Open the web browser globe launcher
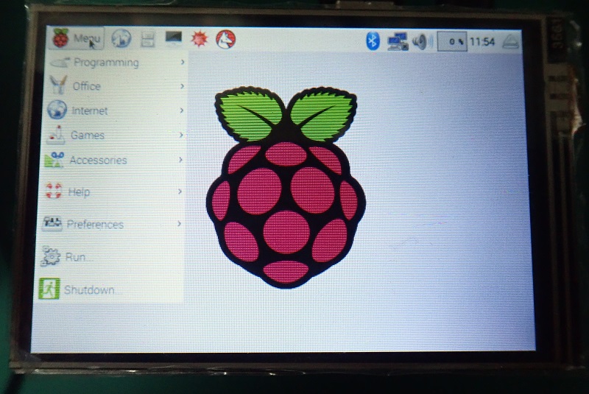The height and width of the screenshot is (394, 589). pos(121,38)
